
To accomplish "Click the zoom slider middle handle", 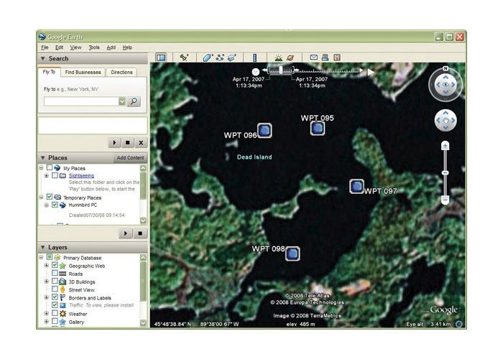I will coord(446,173).
